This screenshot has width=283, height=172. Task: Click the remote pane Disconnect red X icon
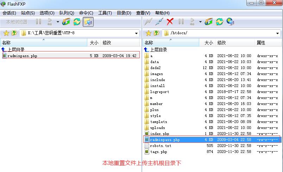[170, 22]
